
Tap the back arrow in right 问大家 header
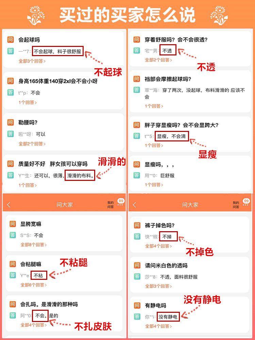[135, 205]
